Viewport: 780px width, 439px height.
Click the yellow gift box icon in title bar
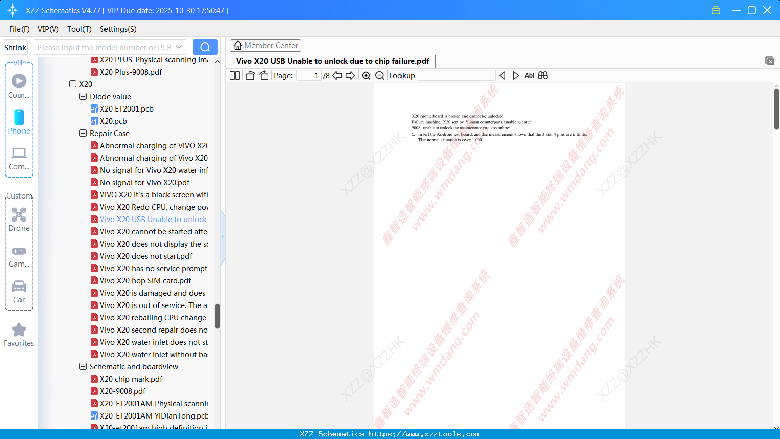pos(716,10)
